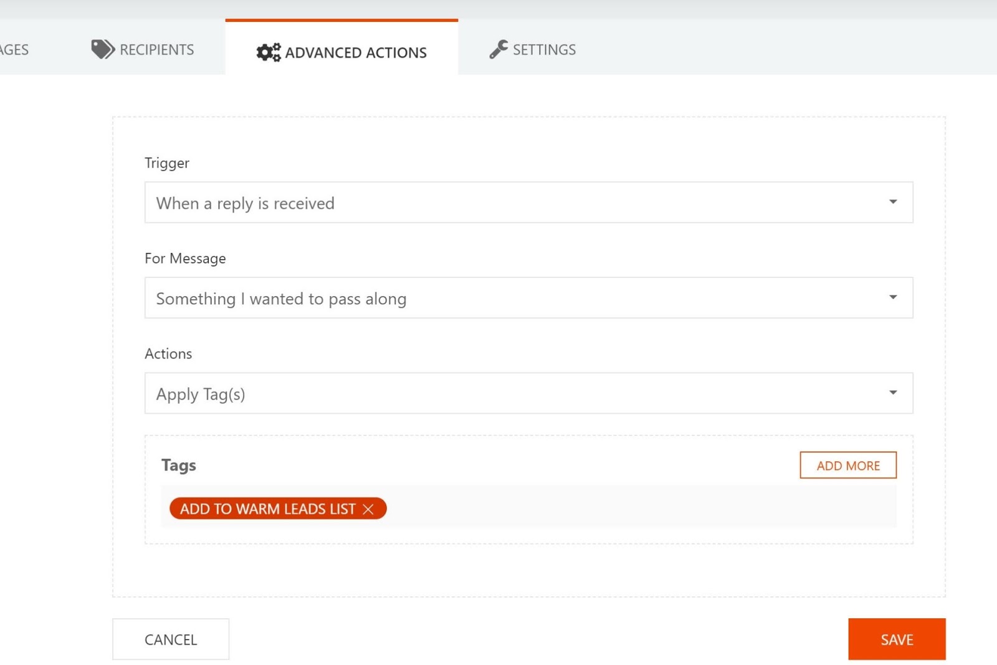Click the tag icon beside Recipients

coord(103,49)
